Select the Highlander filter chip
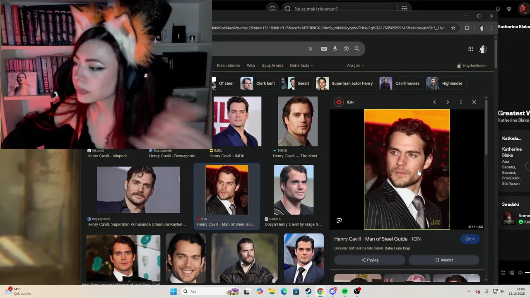The image size is (530, 298). click(x=446, y=83)
